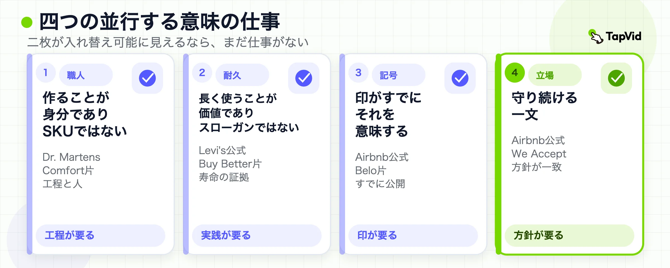
Task: Click the green number 4 badge
Action: point(515,73)
